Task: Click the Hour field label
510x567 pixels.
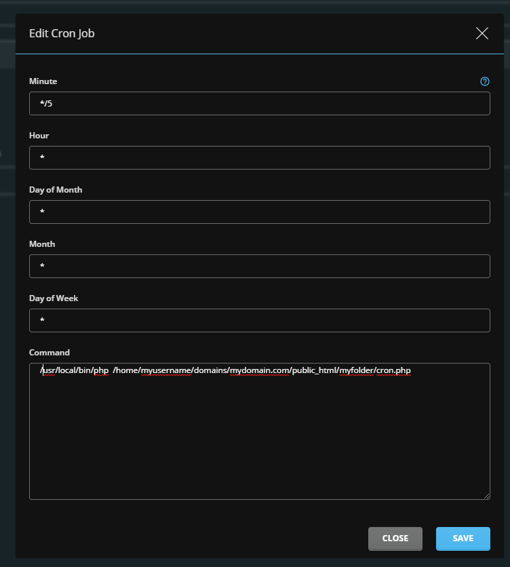Action: 39,136
